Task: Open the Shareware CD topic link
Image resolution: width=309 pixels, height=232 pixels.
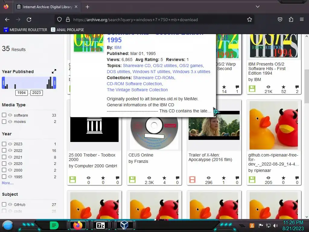Action: coord(137,66)
